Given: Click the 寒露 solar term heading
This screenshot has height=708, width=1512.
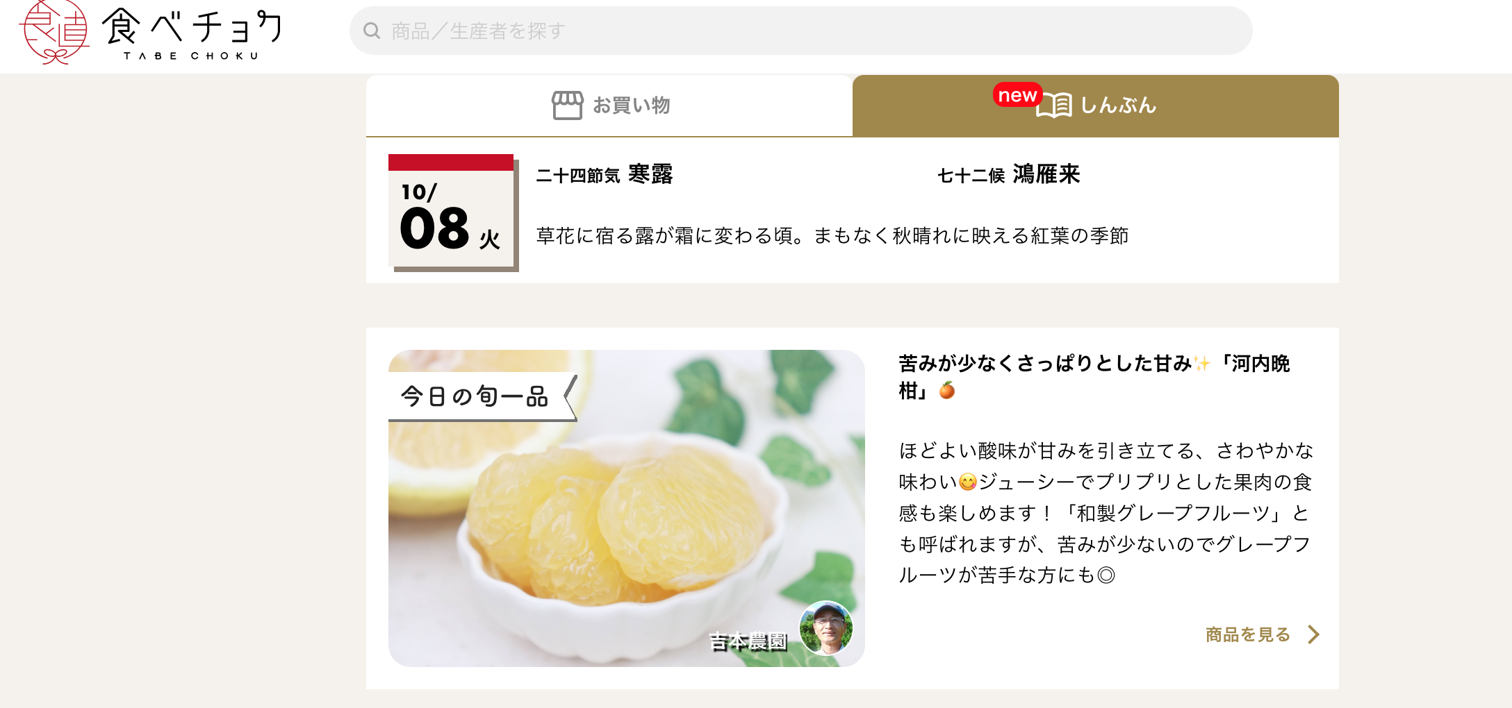Looking at the screenshot, I should 650,174.
